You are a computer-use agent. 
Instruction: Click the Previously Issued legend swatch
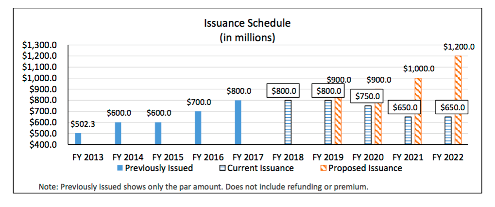point(119,169)
